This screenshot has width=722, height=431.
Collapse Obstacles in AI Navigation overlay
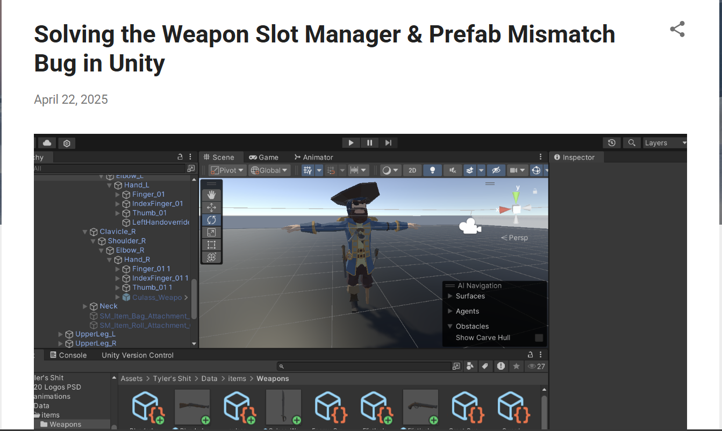(x=451, y=326)
